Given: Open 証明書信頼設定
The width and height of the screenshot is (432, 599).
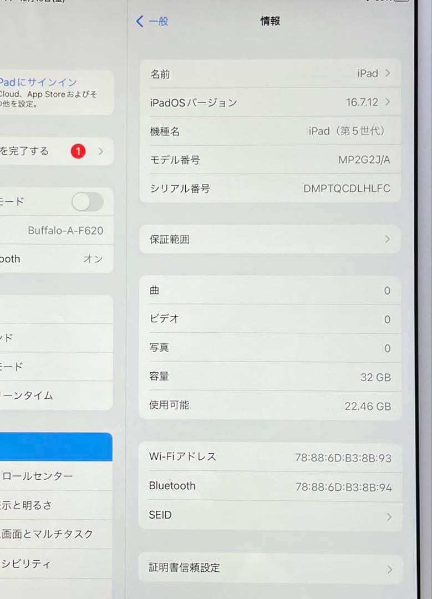Looking at the screenshot, I should tap(271, 568).
